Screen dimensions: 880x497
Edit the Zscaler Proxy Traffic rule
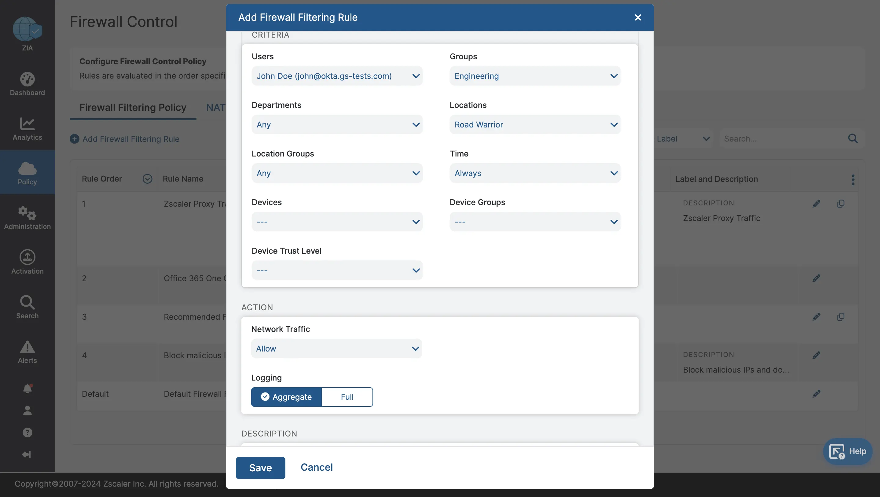816,204
